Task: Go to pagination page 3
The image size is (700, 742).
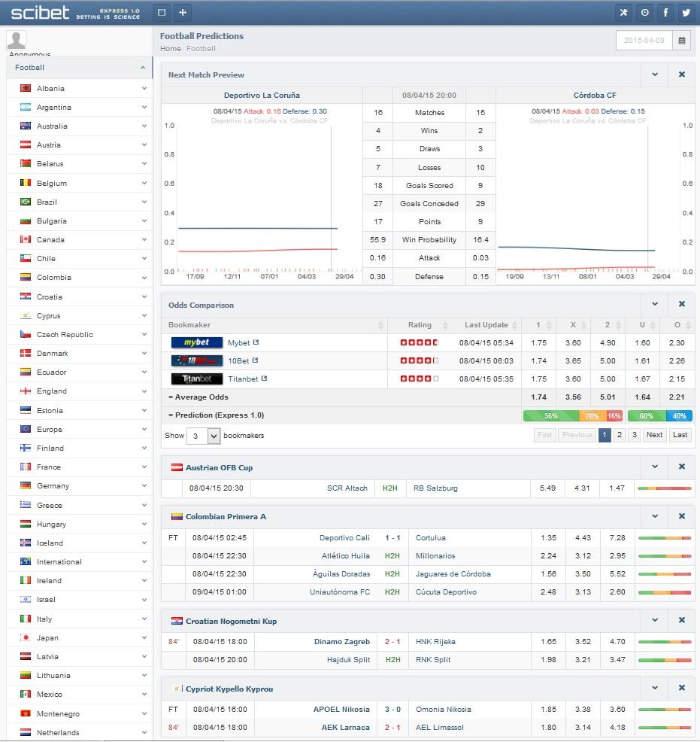Action: coord(635,434)
